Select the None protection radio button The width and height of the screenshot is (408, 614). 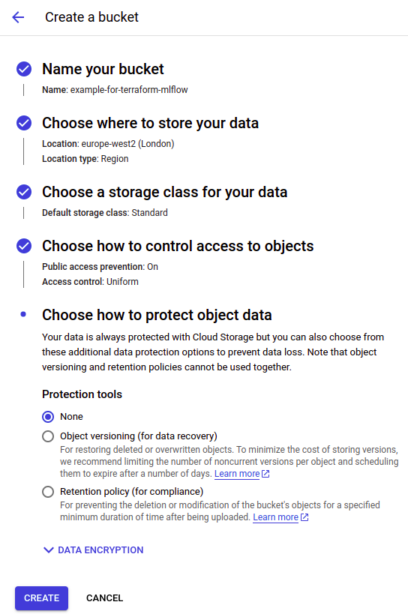click(48, 417)
